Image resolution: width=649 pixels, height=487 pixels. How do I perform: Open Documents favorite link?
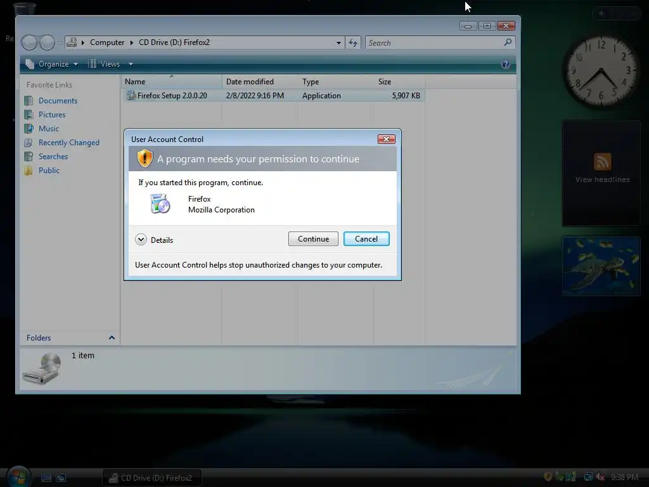point(58,101)
